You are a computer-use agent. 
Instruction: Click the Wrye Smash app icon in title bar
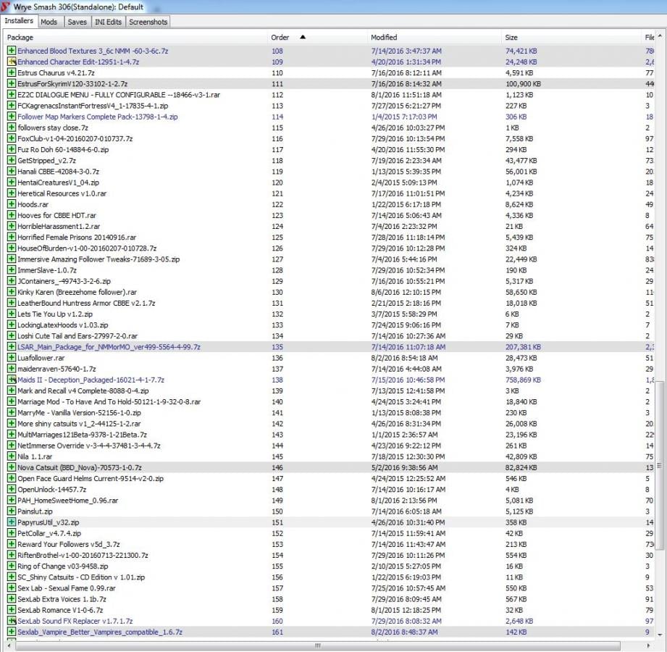(x=5, y=7)
